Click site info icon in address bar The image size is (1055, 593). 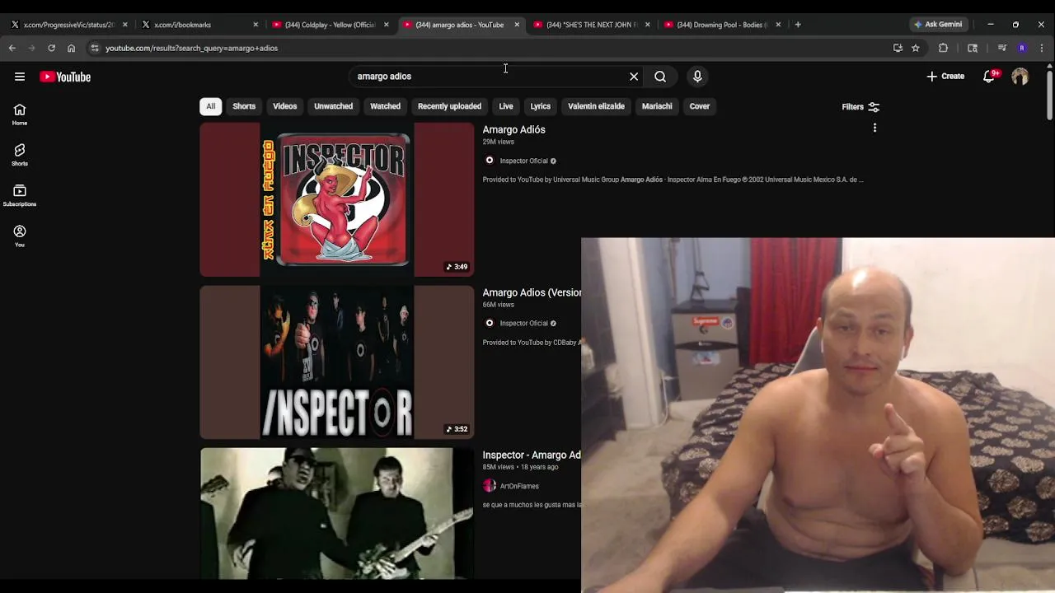click(95, 48)
